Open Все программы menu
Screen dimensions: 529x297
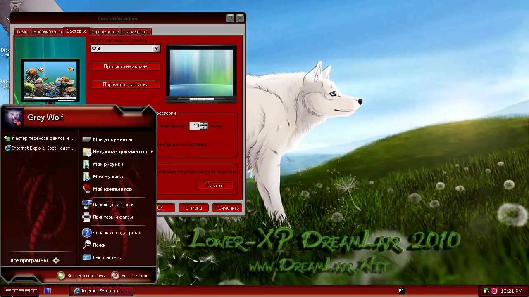[x=35, y=260]
